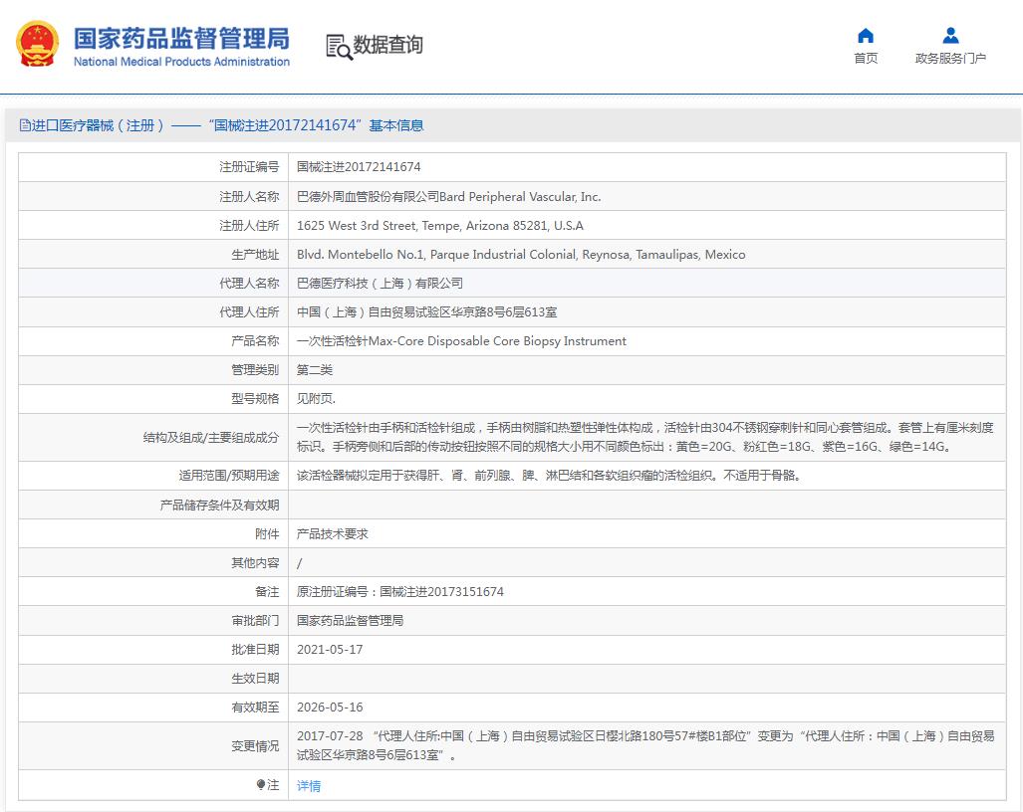
Task: Click the approval date 2021-05-17
Action: coord(330,650)
